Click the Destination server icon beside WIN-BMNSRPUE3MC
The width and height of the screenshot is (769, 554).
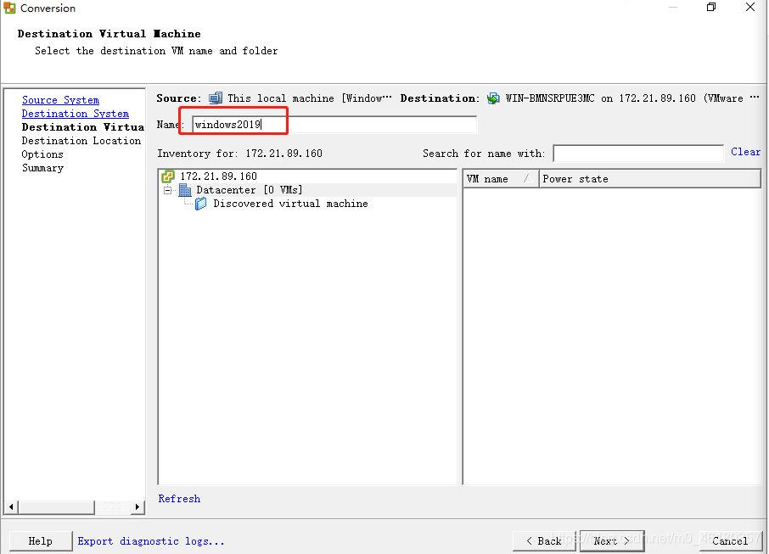(493, 98)
